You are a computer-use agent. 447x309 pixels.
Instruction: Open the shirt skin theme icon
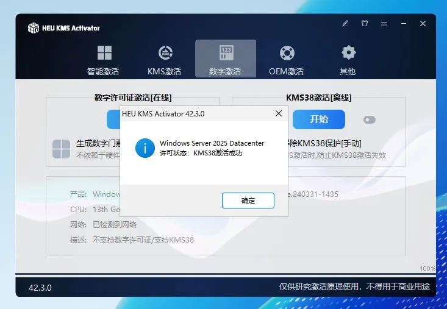[365, 24]
